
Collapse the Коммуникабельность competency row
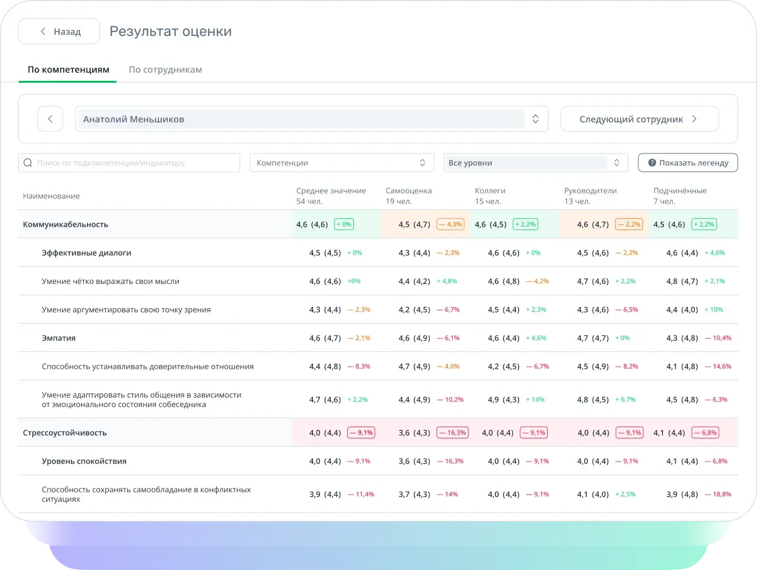pos(378,224)
